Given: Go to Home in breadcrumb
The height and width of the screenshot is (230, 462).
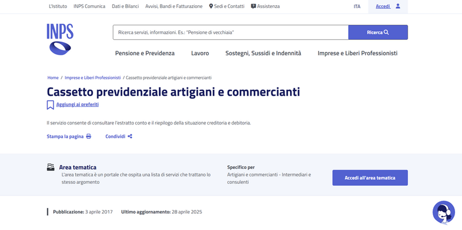Looking at the screenshot, I should pyautogui.click(x=53, y=78).
